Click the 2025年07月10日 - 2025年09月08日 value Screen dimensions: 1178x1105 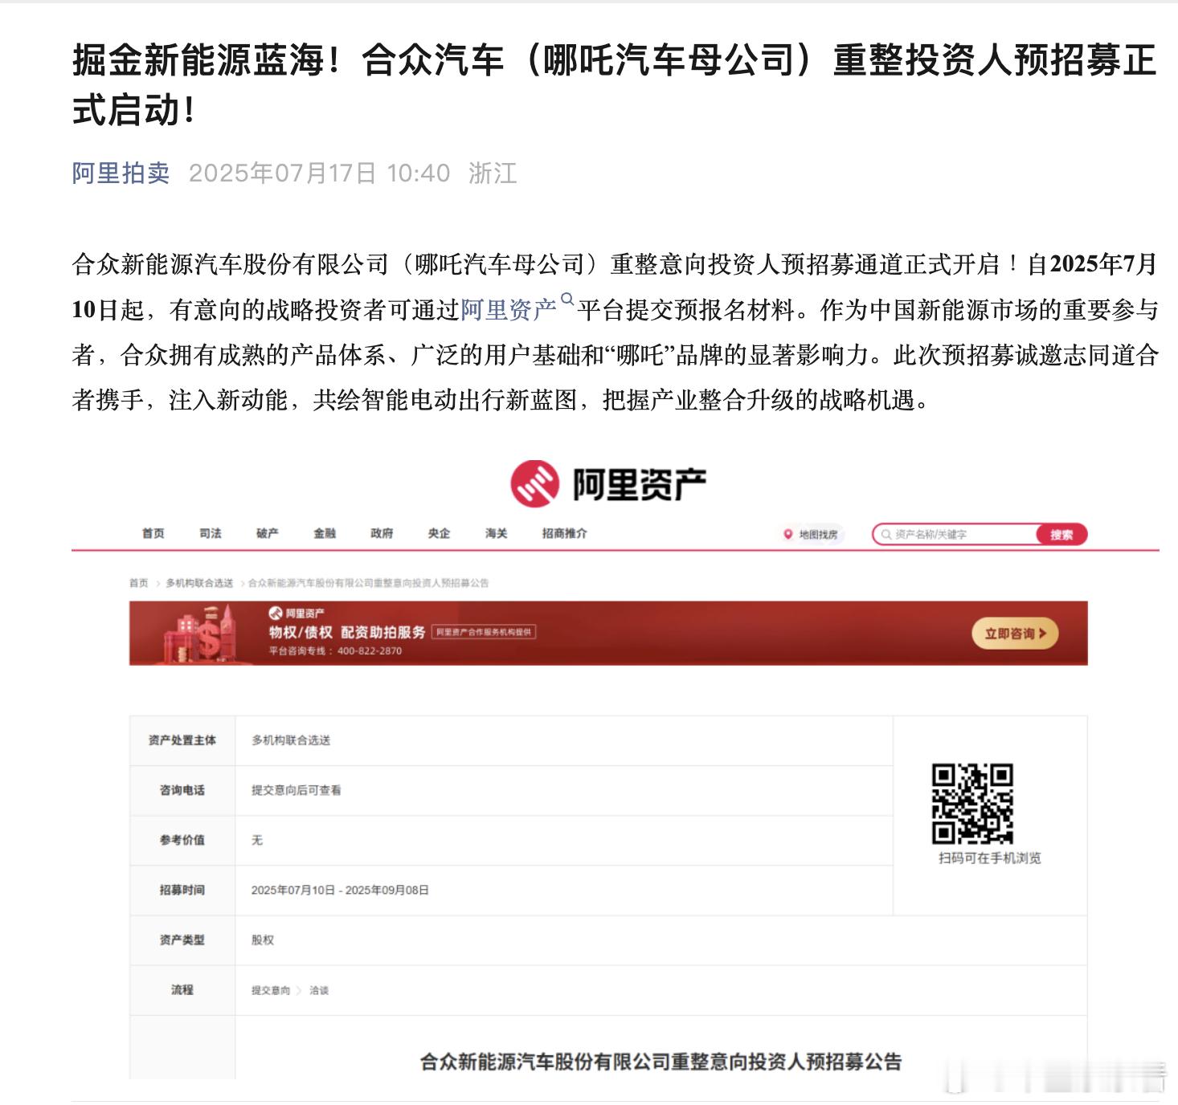[340, 890]
